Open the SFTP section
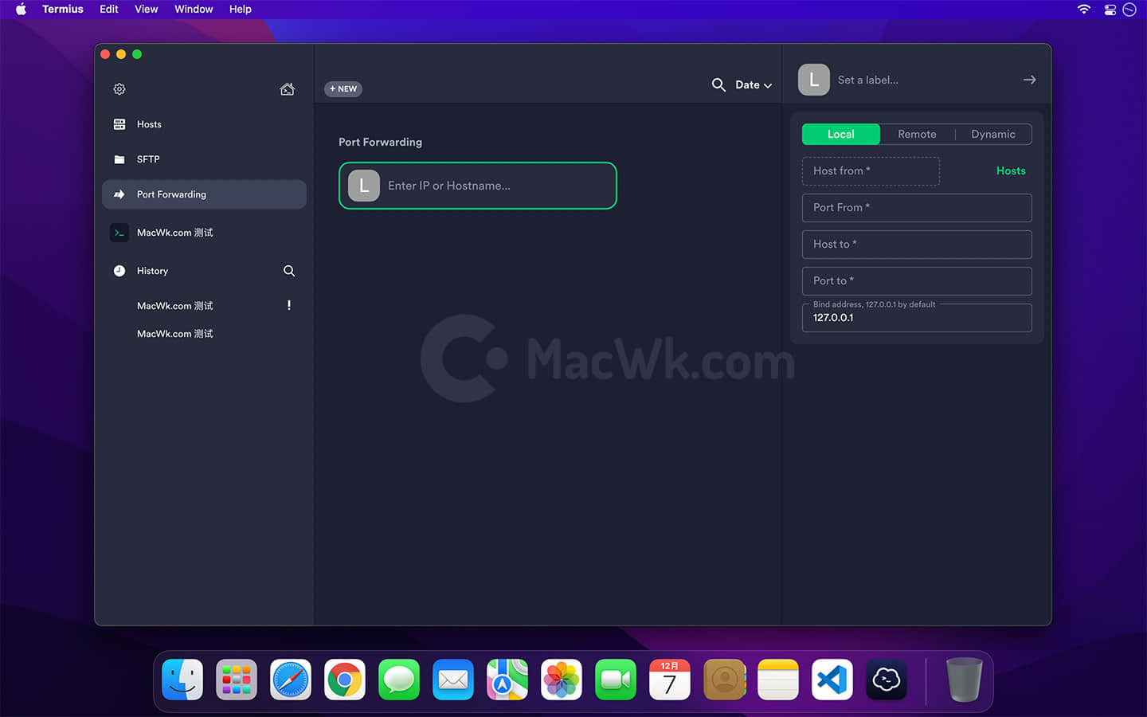The height and width of the screenshot is (717, 1147). click(x=204, y=159)
